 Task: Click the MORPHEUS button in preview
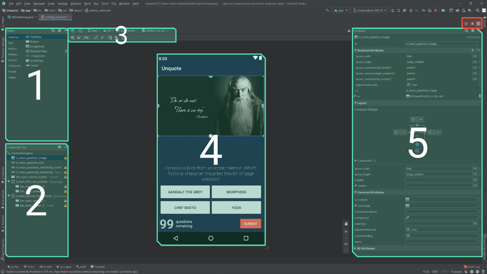click(236, 192)
